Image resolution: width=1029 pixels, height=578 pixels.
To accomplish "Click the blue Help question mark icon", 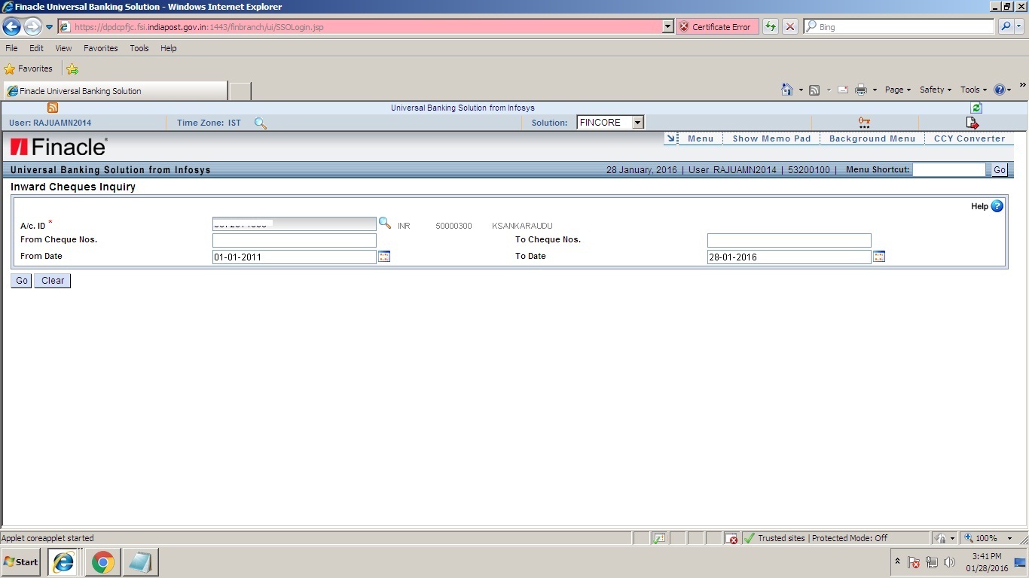I will click(996, 205).
